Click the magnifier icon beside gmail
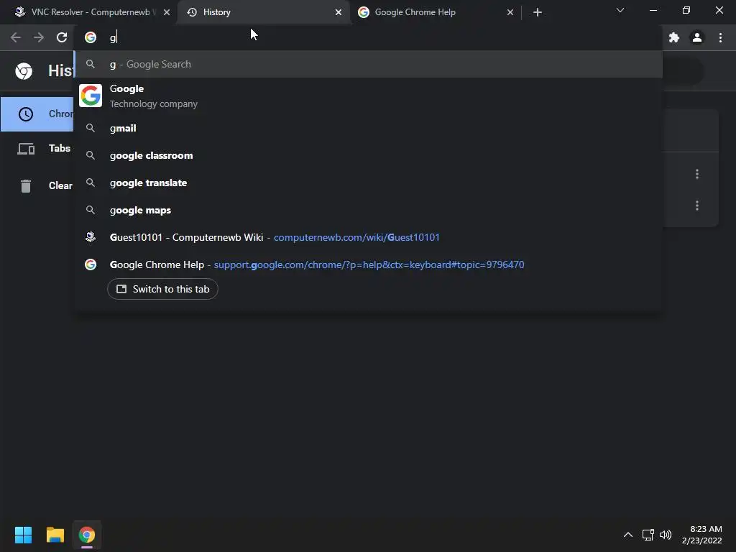 91,128
